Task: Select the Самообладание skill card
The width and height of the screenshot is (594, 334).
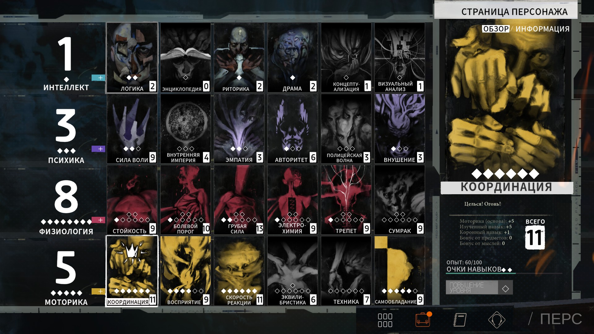Action: click(400, 271)
